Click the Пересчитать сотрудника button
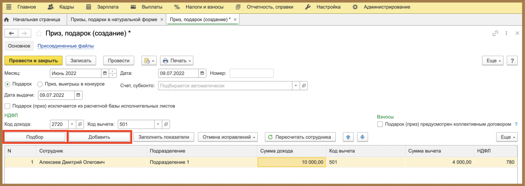Image resolution: width=525 pixels, height=186 pixels. click(300, 137)
